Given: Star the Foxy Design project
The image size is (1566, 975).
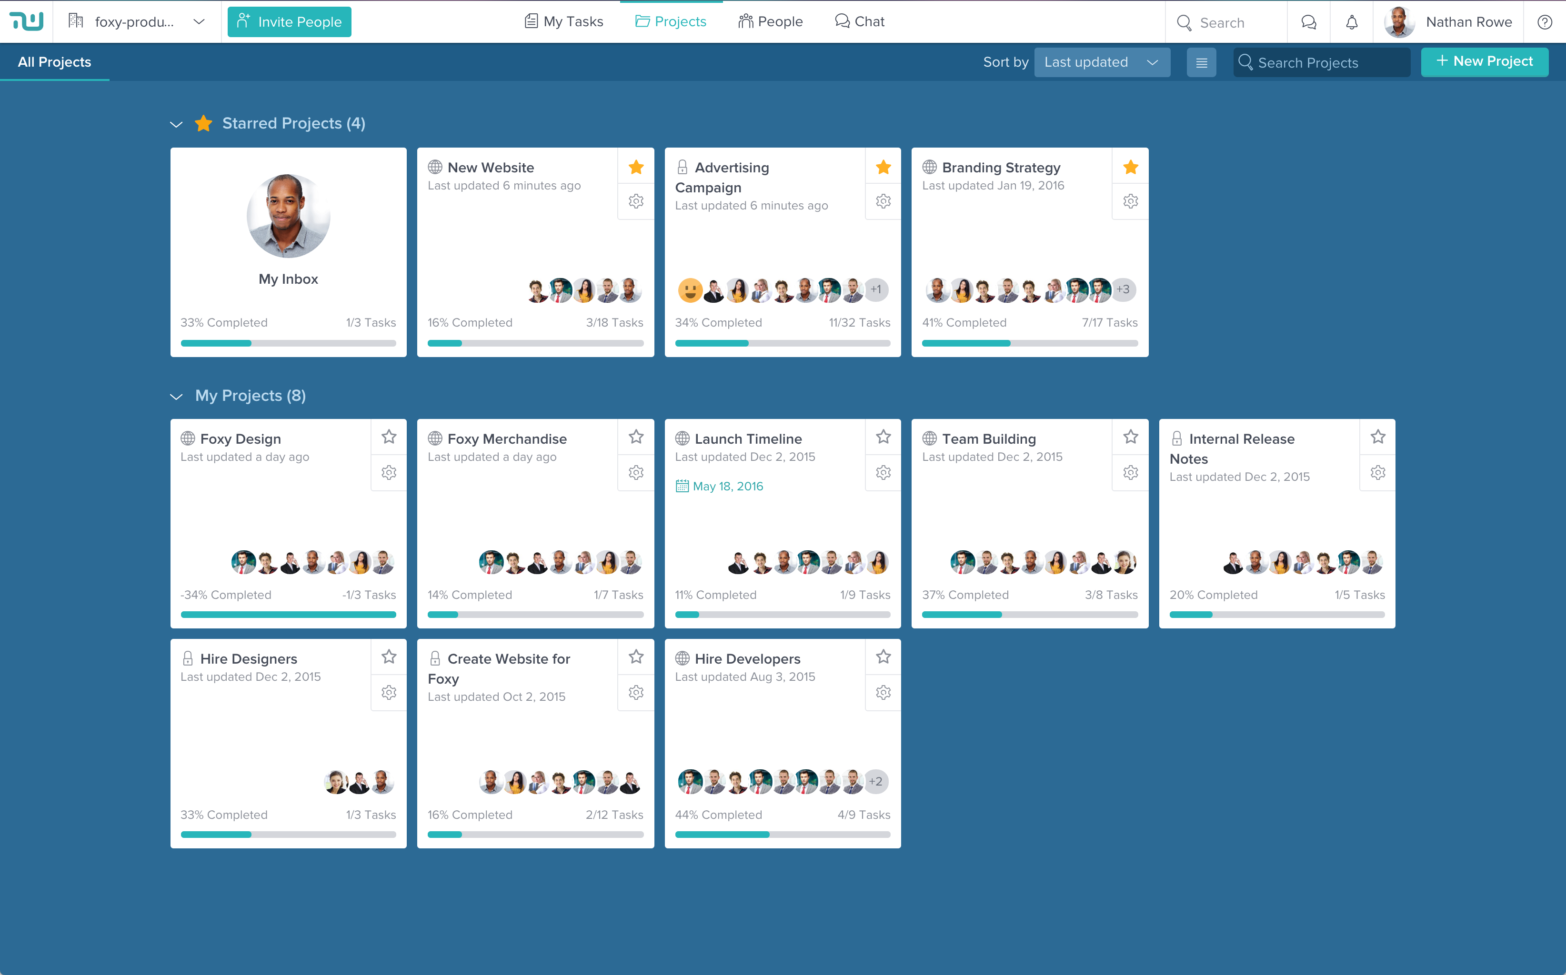Looking at the screenshot, I should coord(388,437).
